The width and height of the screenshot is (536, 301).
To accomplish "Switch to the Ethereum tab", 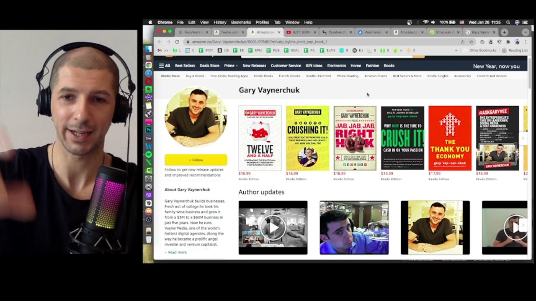I will 445,32.
